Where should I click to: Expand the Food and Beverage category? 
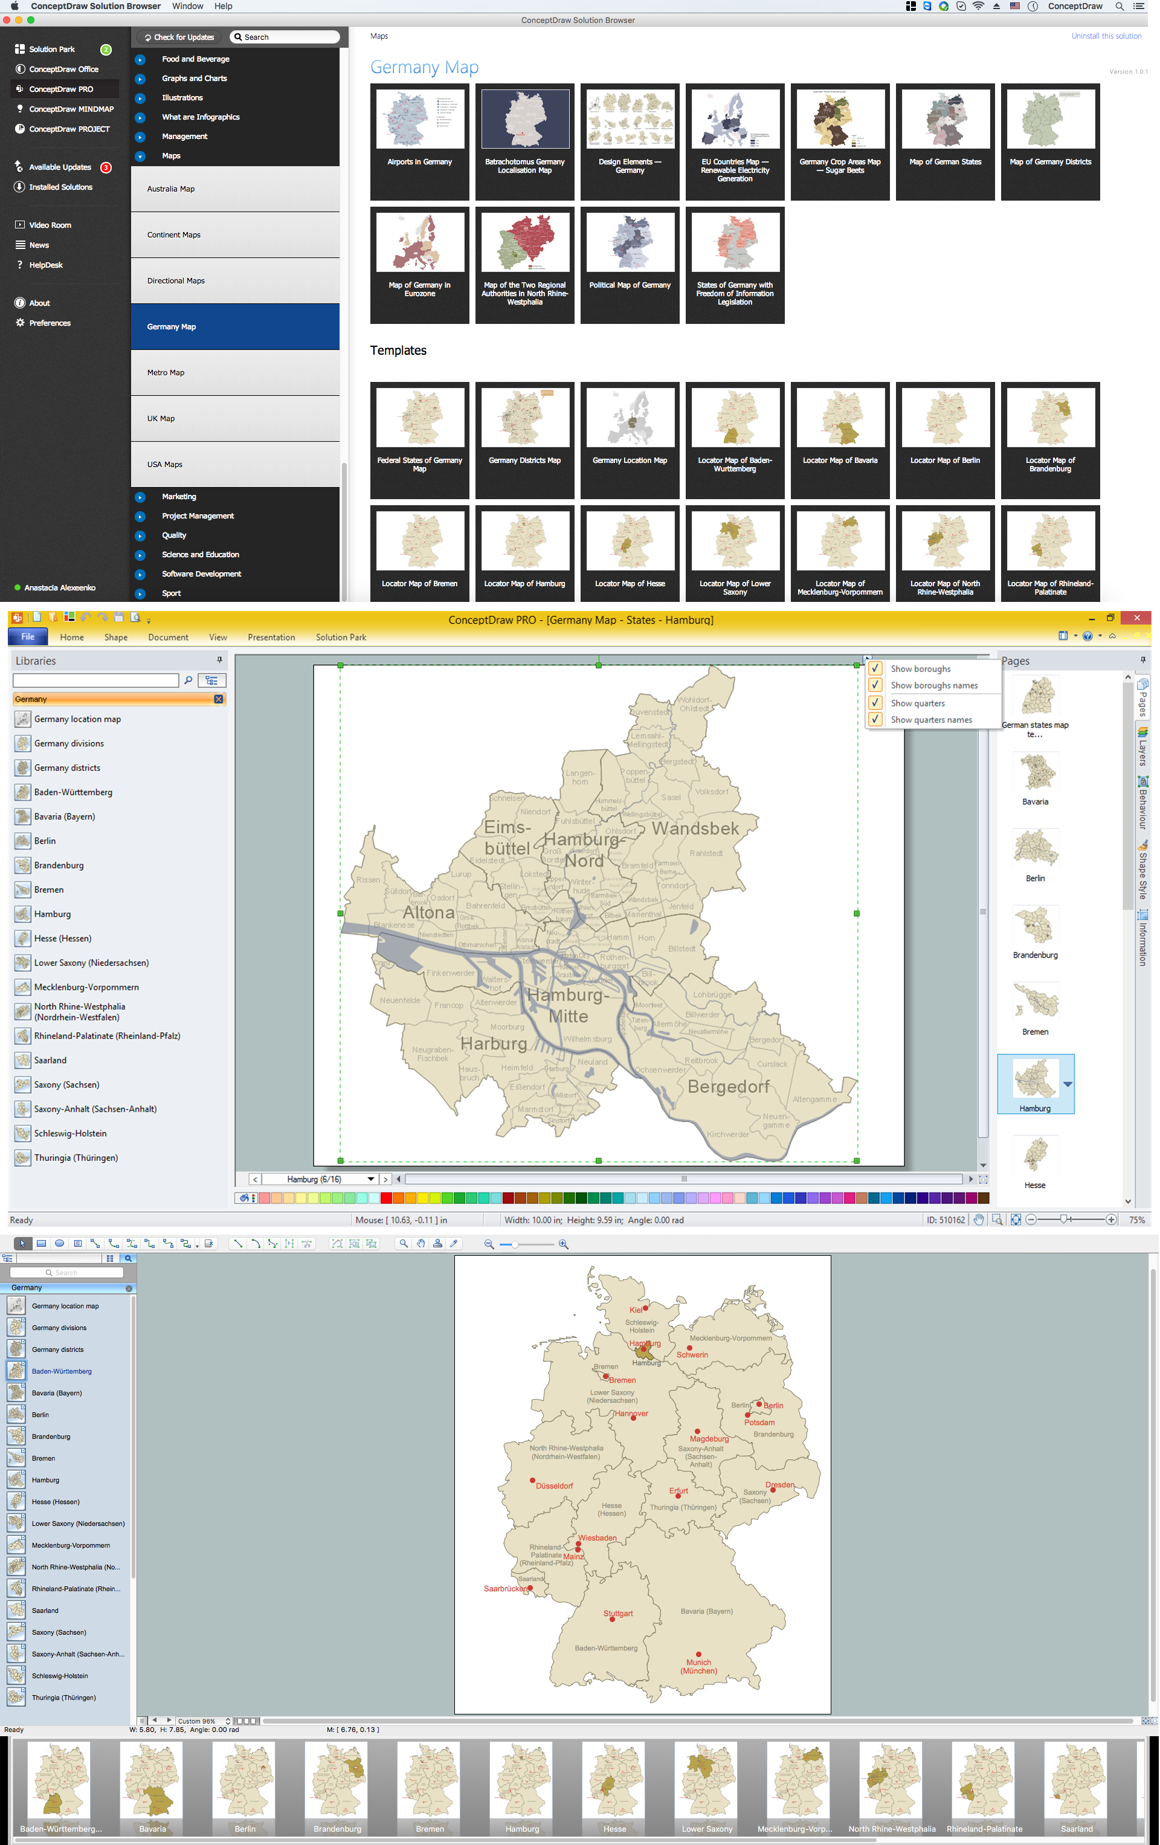click(140, 59)
